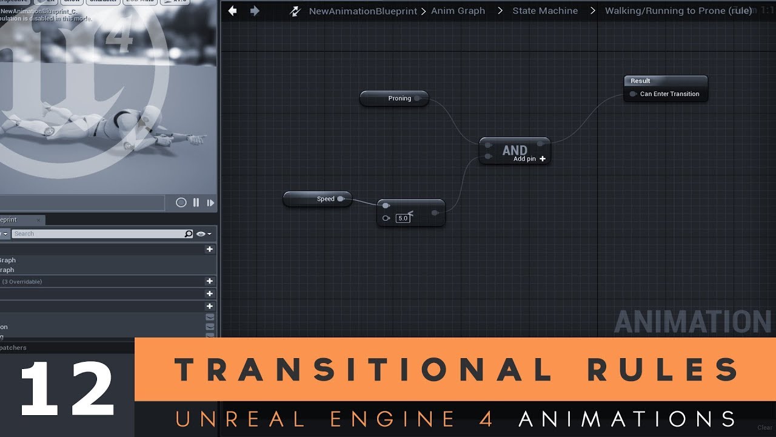Expand chevron after State Machine breadcrumb
Screen dimensions: 776x437
tap(593, 11)
